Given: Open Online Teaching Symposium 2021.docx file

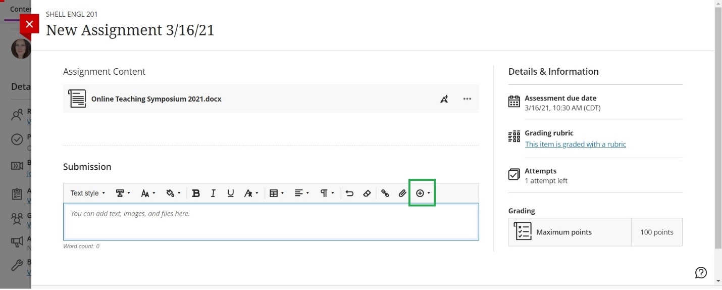Looking at the screenshot, I should (x=156, y=99).
